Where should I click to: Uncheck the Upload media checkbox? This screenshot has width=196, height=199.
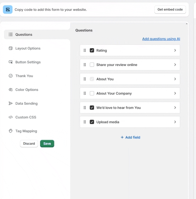[92, 122]
